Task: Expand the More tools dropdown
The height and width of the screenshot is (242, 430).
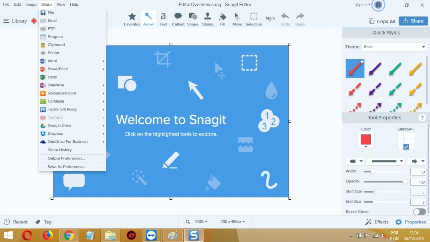Action: pos(270,19)
